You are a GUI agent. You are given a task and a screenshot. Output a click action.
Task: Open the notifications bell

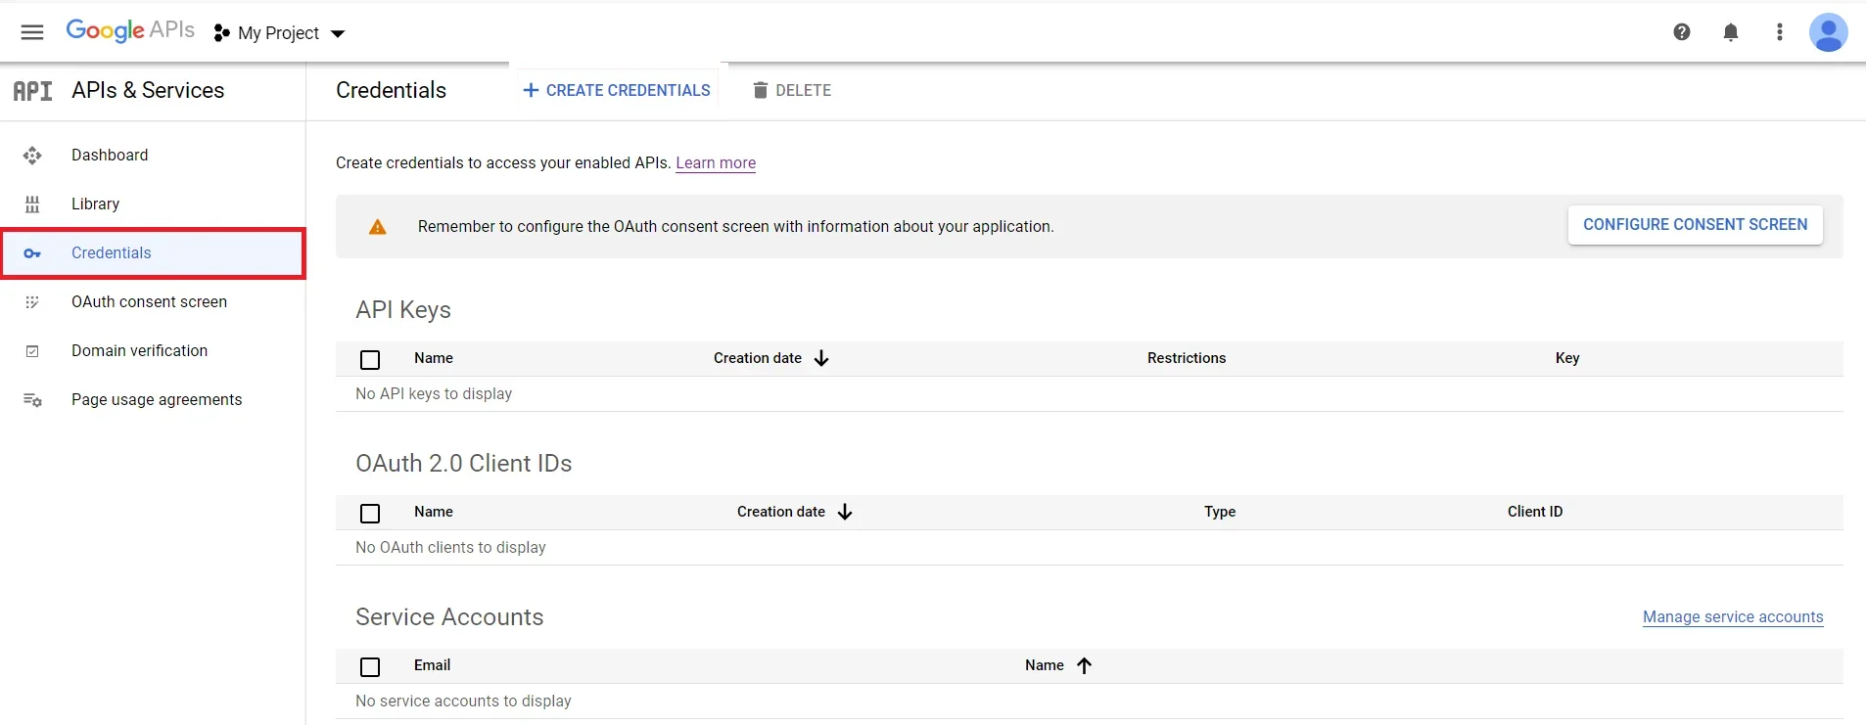pos(1731,32)
